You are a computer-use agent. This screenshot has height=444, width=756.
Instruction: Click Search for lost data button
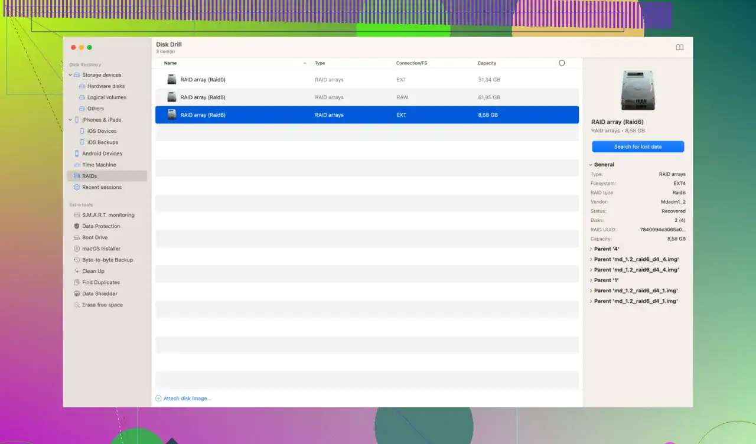638,146
